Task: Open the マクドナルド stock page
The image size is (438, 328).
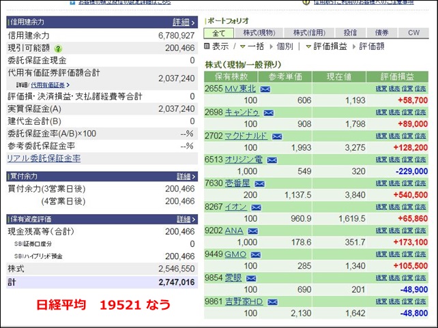Action: 246,136
